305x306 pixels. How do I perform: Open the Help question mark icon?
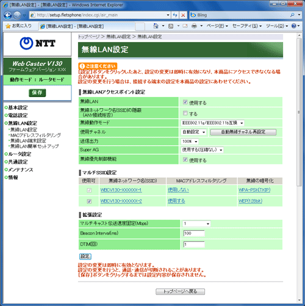click(293, 26)
